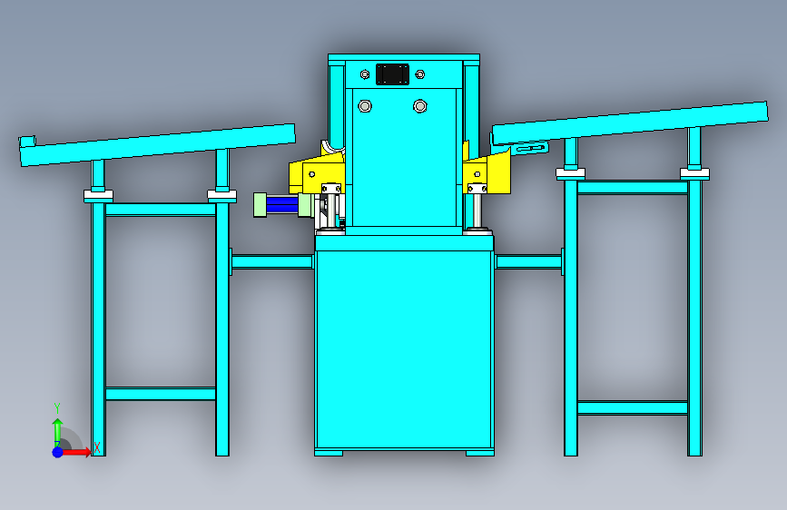The width and height of the screenshot is (787, 510).
Task: Select the horizontal bar joining right stand to cabinet
Action: pos(529,261)
